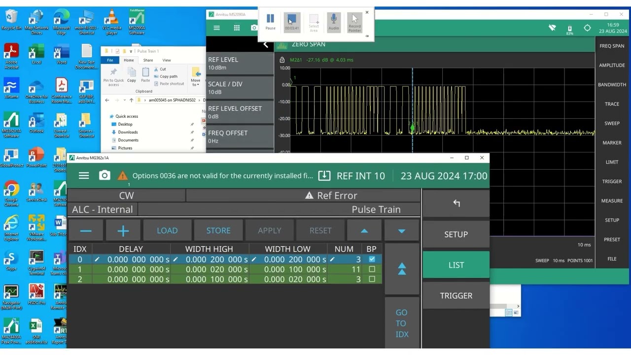Open the TRIGGER tab in MG362x1A

tap(456, 295)
